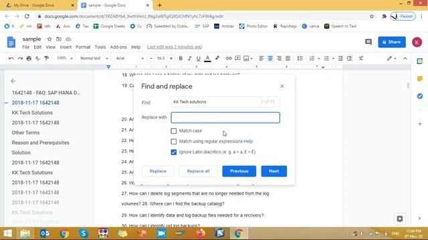Focus the Replace with input field
Image resolution: width=428 pixels, height=240 pixels.
click(x=225, y=117)
